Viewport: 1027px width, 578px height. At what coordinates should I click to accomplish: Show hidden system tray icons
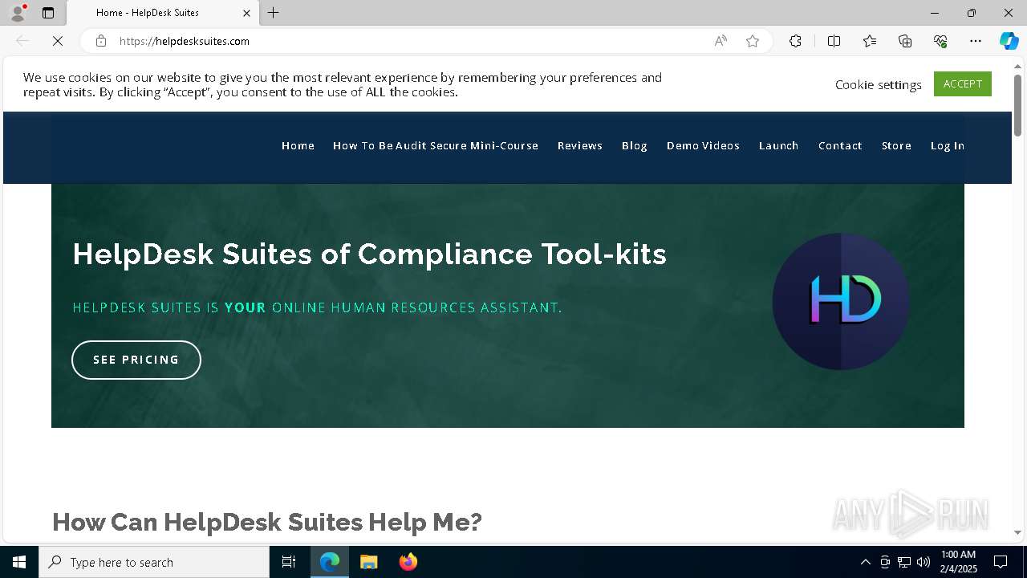pos(865,562)
